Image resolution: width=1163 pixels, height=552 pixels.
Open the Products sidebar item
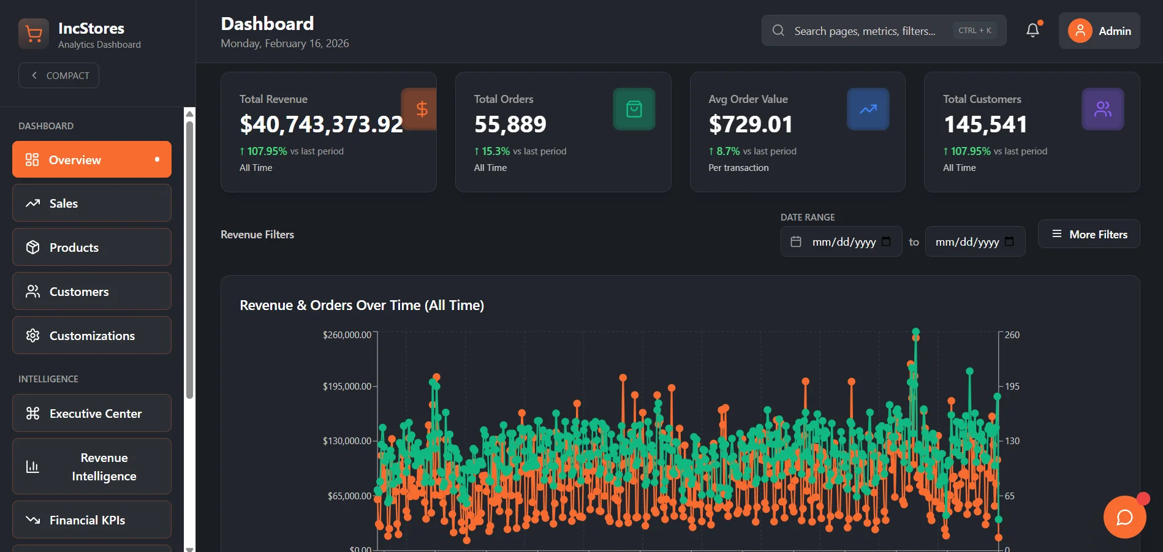pos(92,248)
